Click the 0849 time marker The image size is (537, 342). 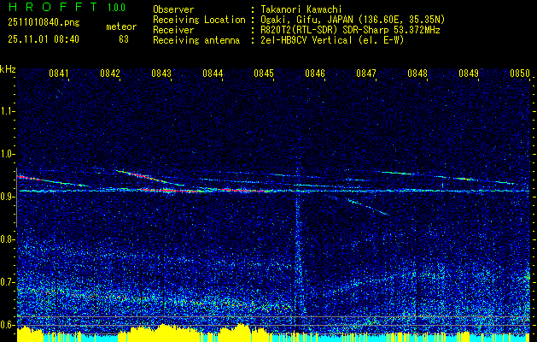tap(469, 73)
